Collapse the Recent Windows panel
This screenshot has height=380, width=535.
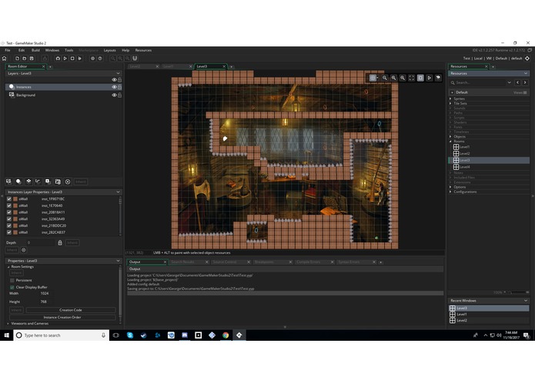tap(526, 301)
